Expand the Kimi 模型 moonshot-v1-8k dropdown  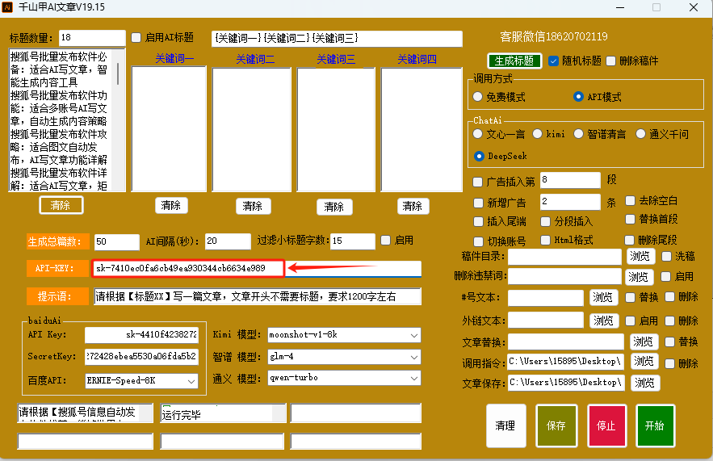pyautogui.click(x=344, y=335)
